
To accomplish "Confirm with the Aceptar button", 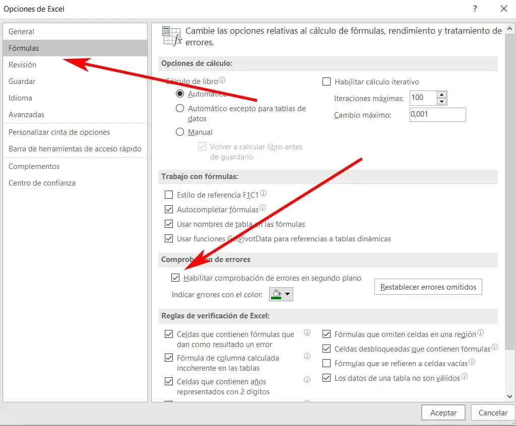I will click(x=443, y=412).
